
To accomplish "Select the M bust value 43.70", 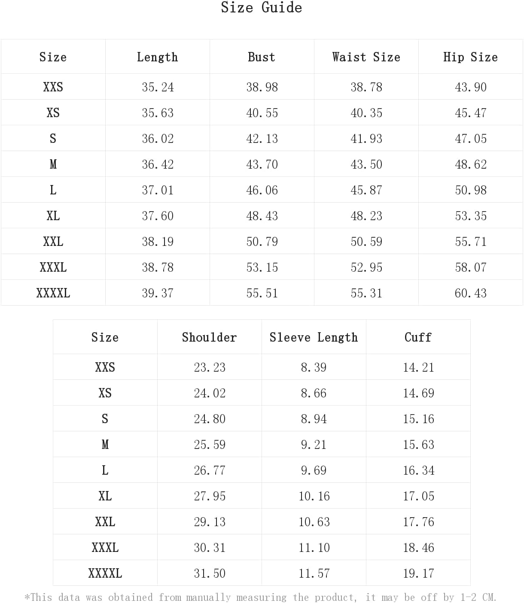I will click(x=262, y=164).
